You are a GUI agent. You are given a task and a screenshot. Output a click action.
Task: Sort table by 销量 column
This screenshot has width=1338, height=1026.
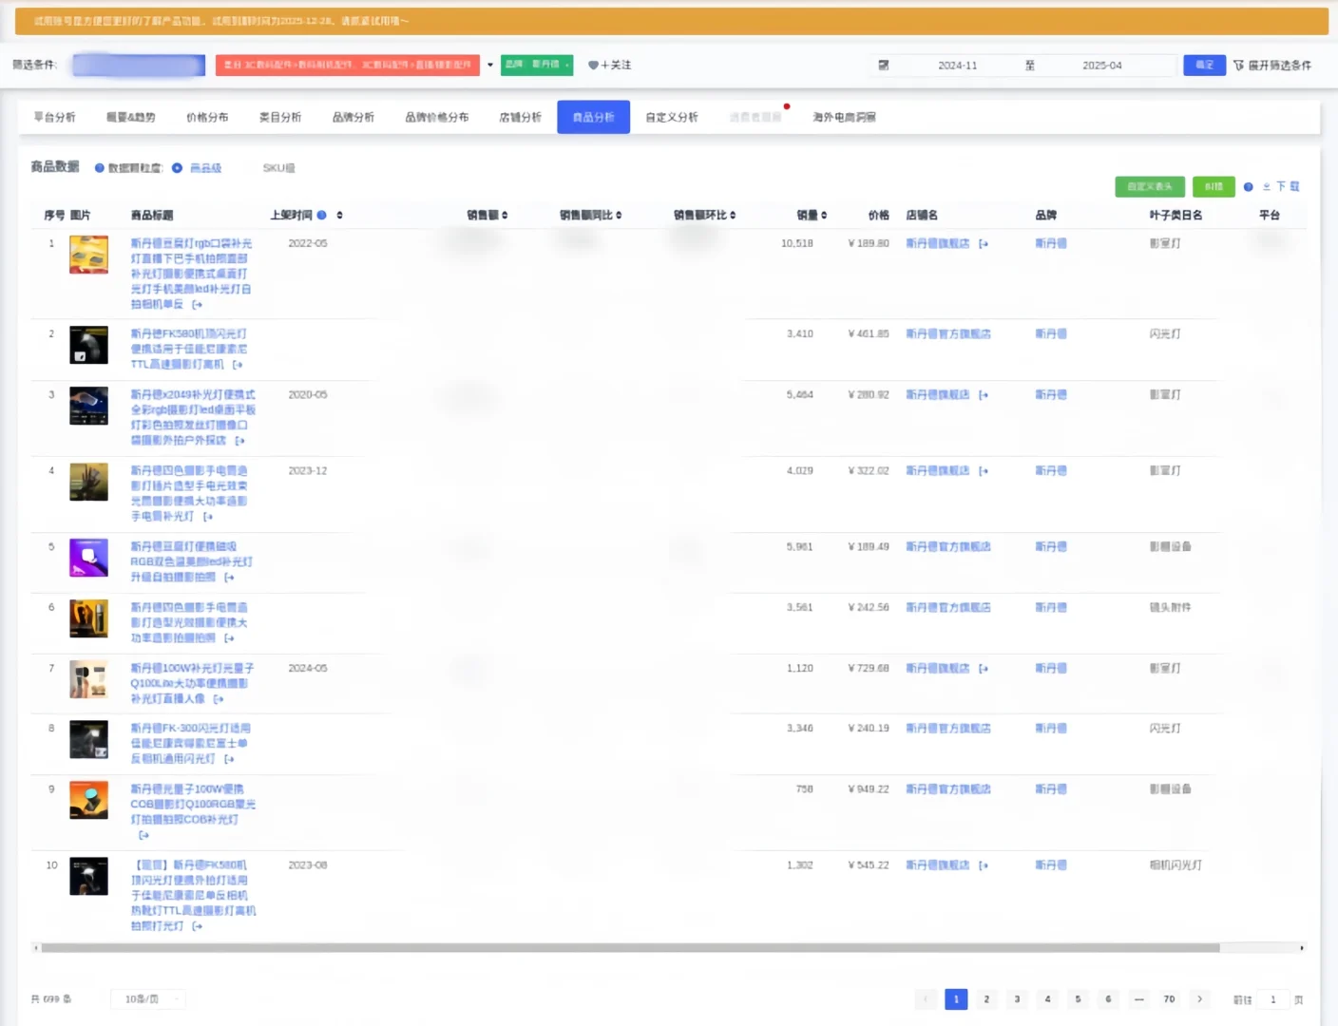tap(824, 216)
